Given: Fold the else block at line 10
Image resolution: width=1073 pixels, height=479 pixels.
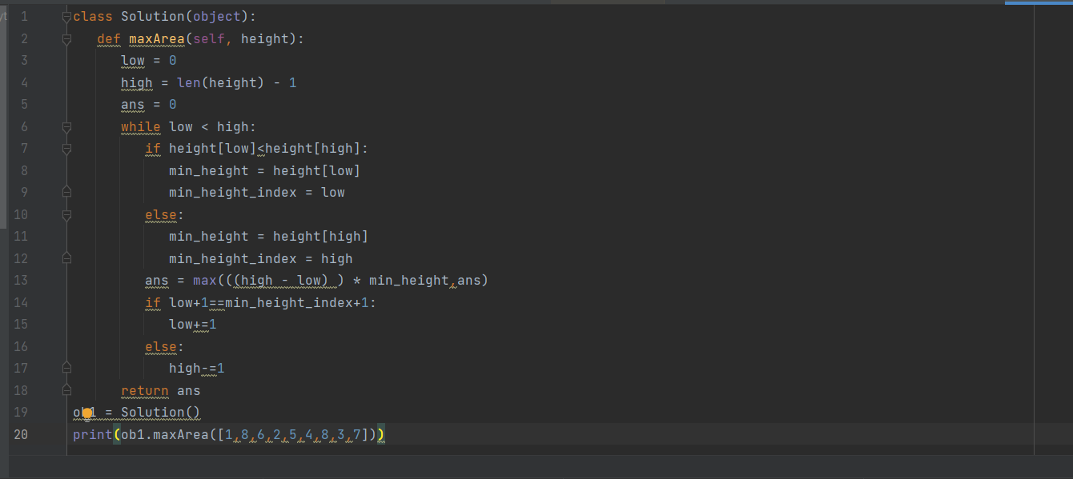Looking at the screenshot, I should (x=66, y=215).
